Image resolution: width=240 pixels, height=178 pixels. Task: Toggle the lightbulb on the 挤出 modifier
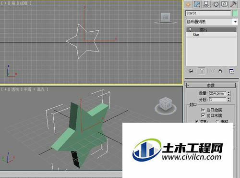(191, 29)
